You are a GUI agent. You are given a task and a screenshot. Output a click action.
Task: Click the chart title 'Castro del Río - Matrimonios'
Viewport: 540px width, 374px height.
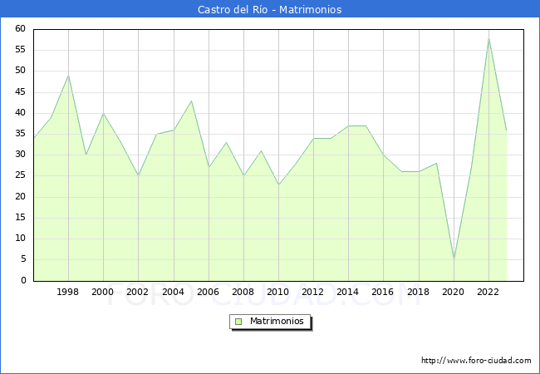(x=270, y=9)
